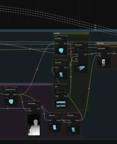Click the purple input port on the rectangular-blob mesh node

click(49, 120)
